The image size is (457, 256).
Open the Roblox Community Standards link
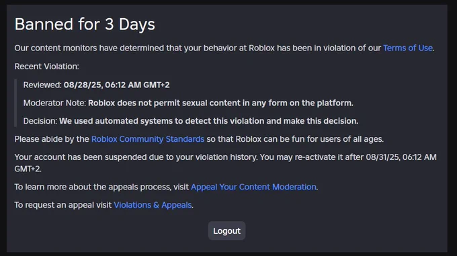coord(148,139)
